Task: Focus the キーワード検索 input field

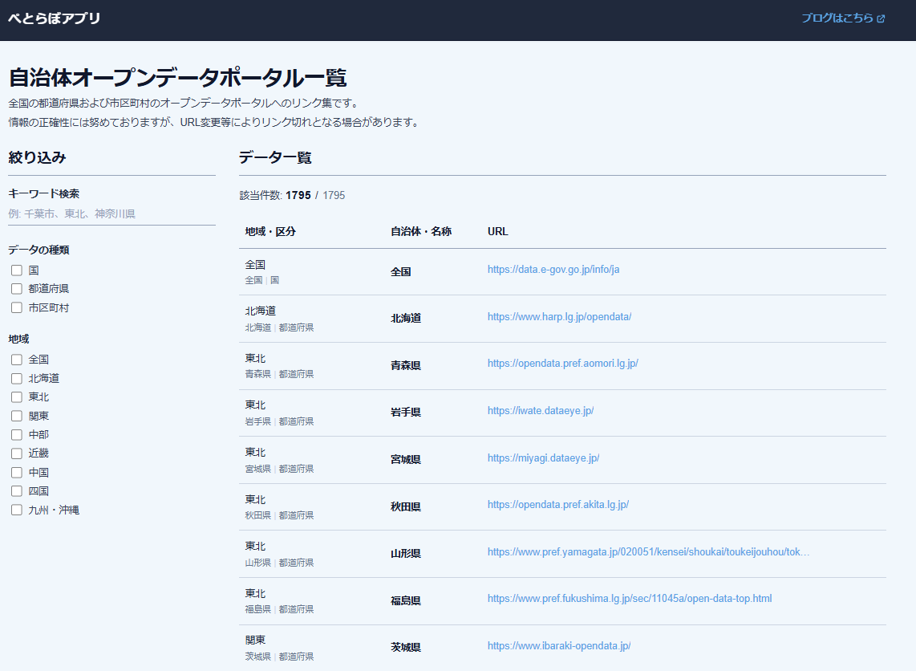Action: click(111, 214)
